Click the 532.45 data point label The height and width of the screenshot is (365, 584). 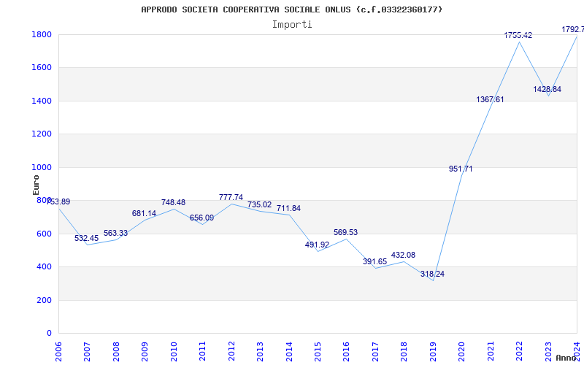[86, 238]
